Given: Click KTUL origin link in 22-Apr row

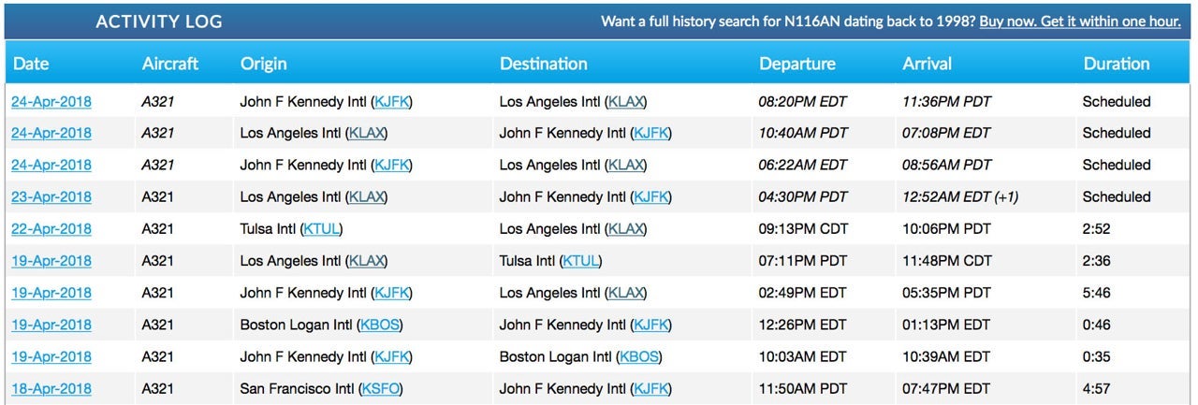Looking at the screenshot, I should 323,229.
